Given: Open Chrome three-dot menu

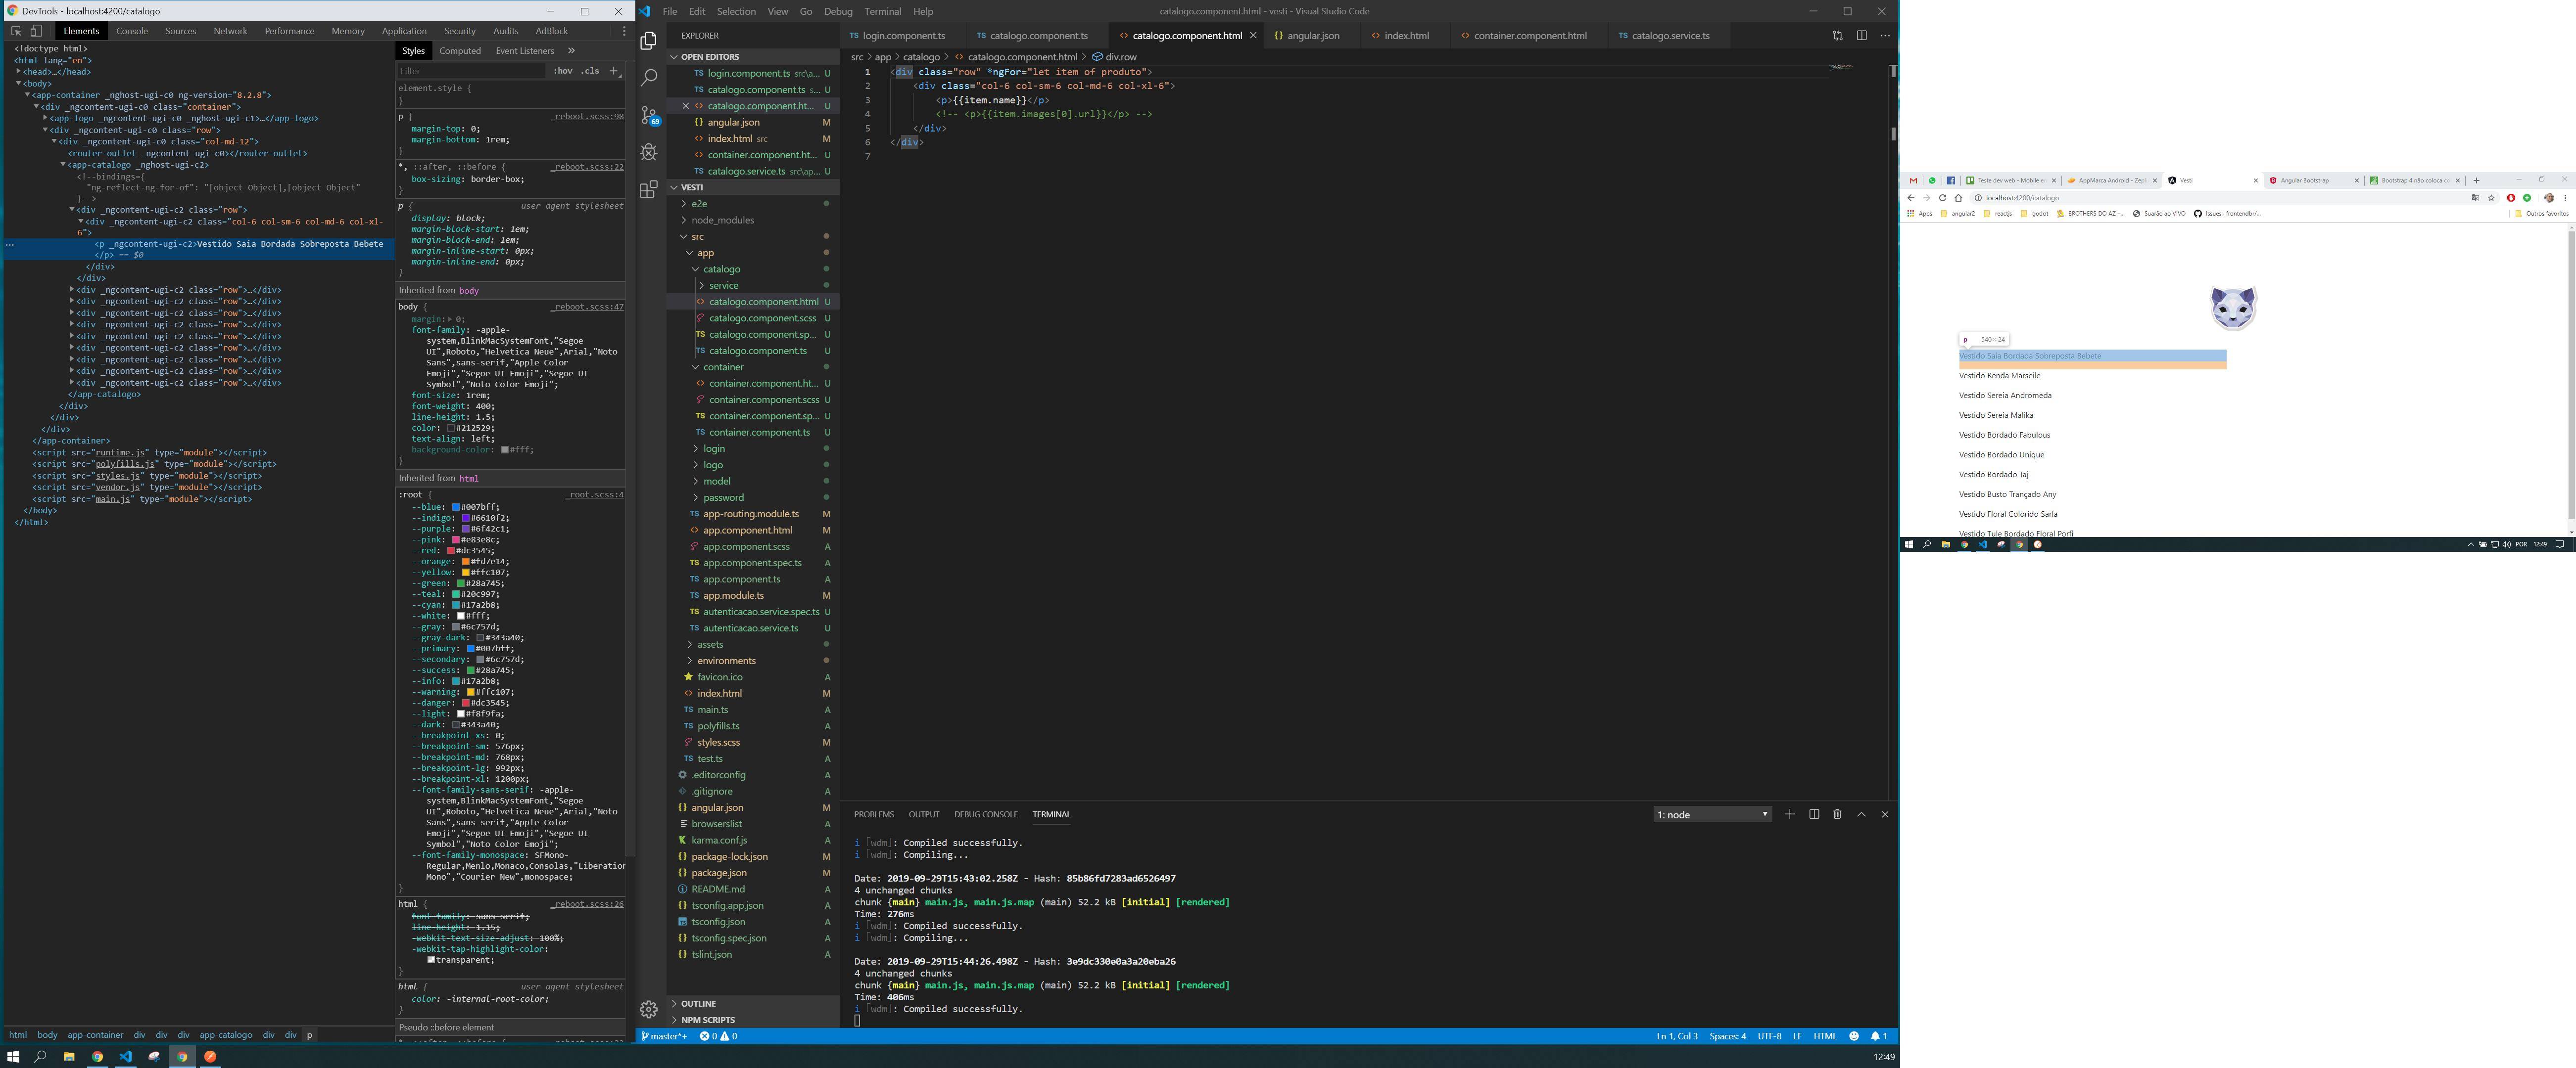Looking at the screenshot, I should click(x=2565, y=198).
